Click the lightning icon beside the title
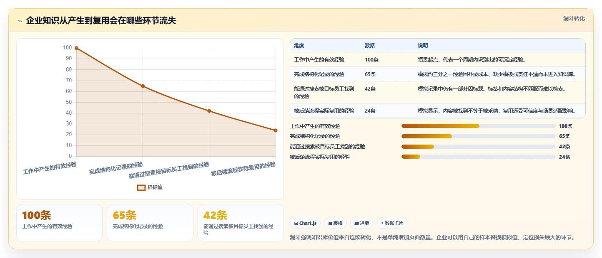 [x=20, y=21]
